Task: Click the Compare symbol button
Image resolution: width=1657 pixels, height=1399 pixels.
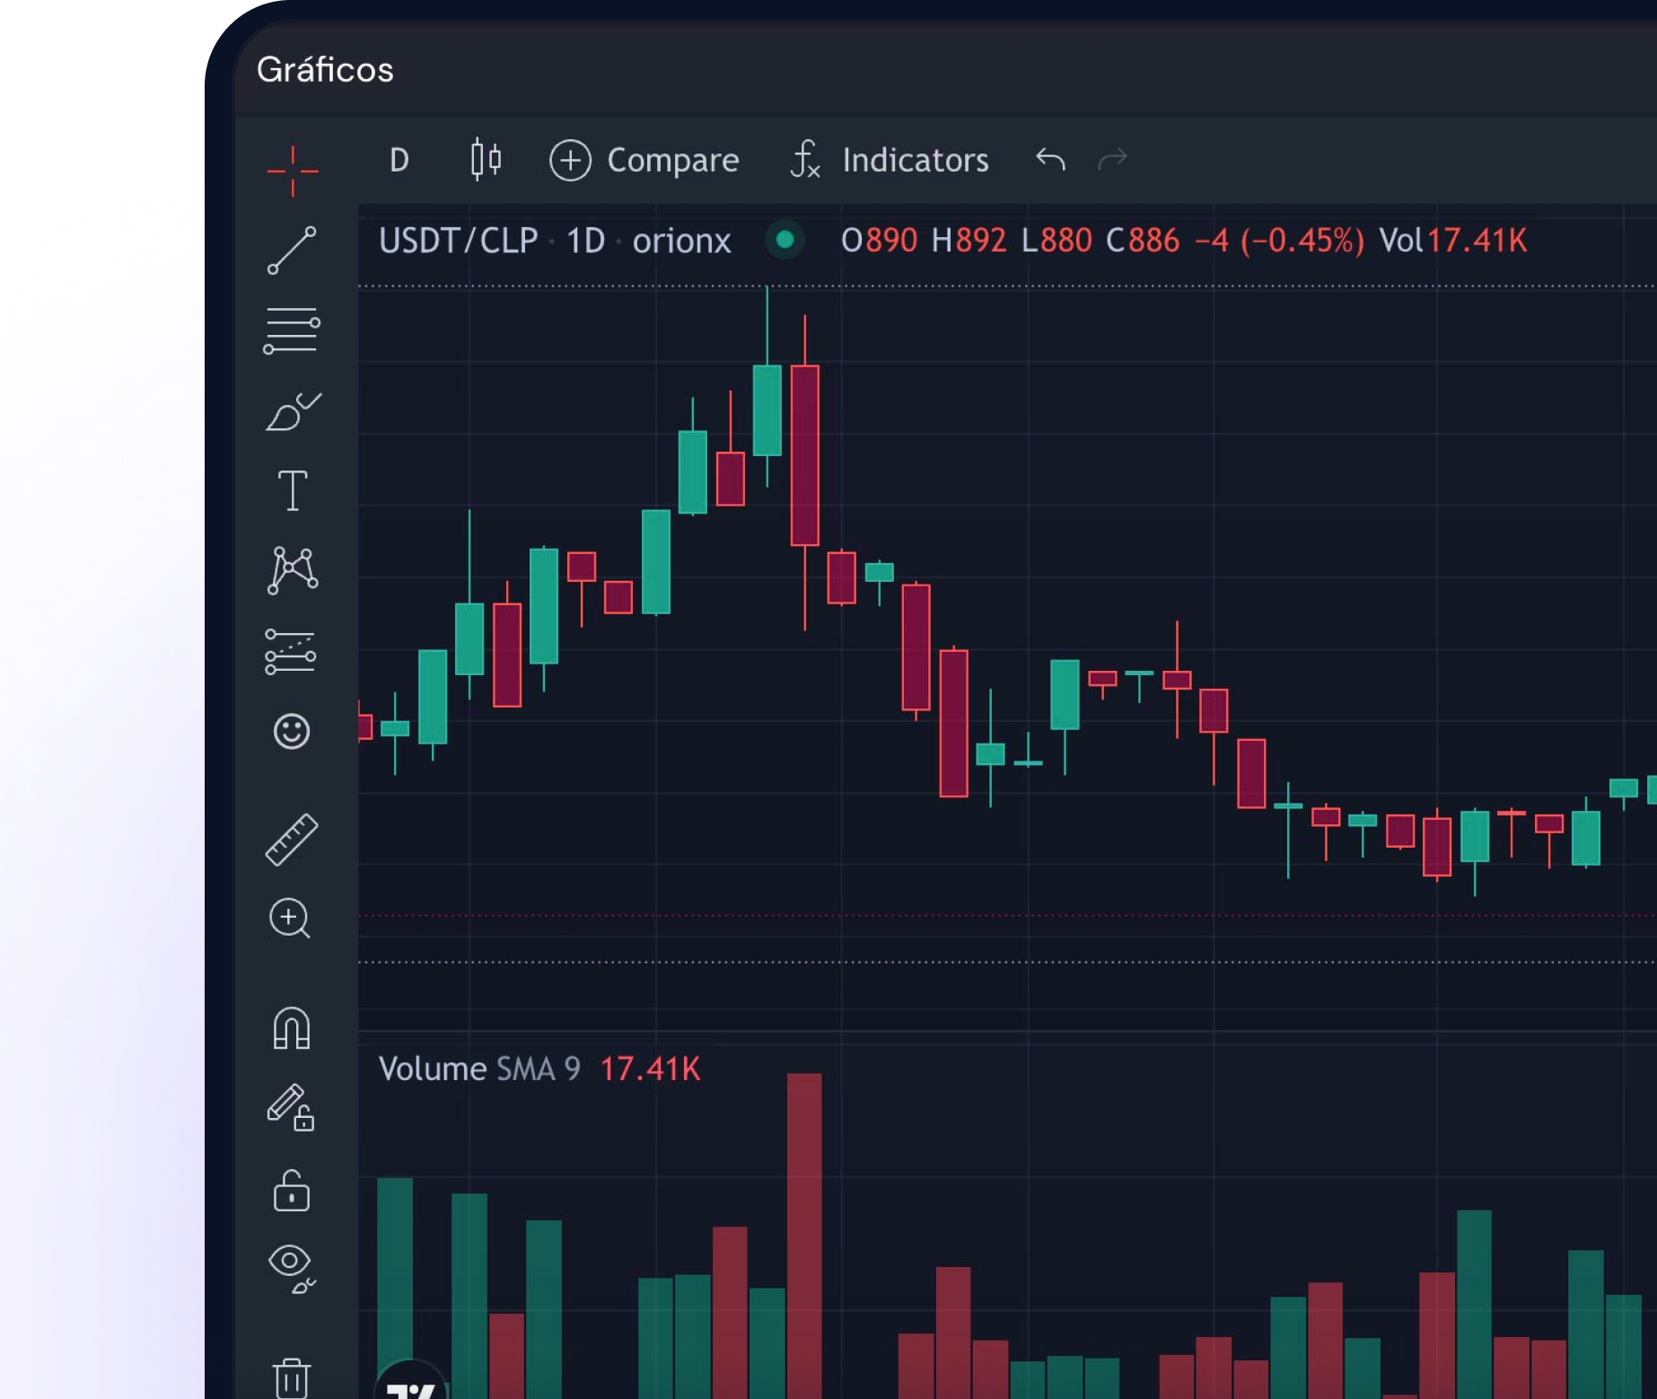Action: [x=644, y=161]
